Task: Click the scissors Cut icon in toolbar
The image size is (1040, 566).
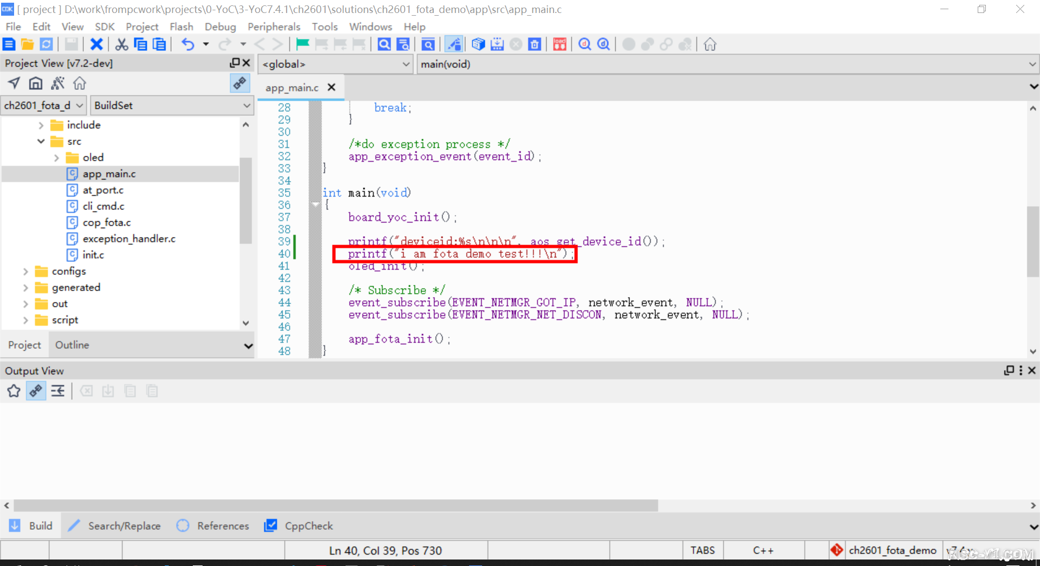Action: 122,44
